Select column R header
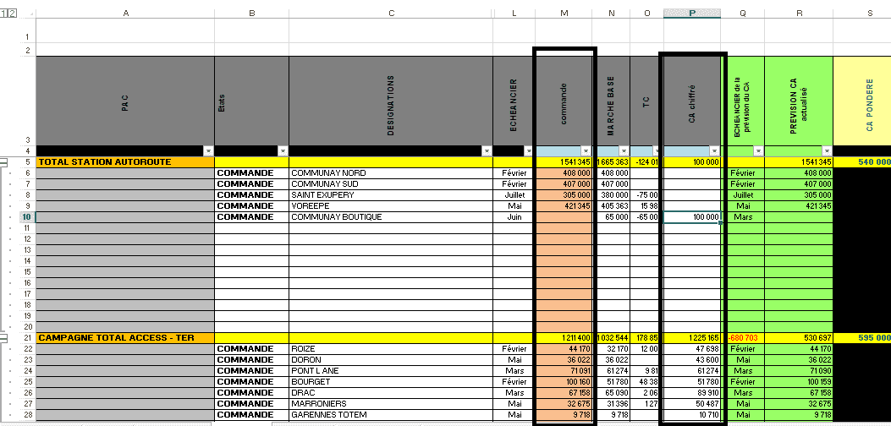The height and width of the screenshot is (426, 891). 799,14
